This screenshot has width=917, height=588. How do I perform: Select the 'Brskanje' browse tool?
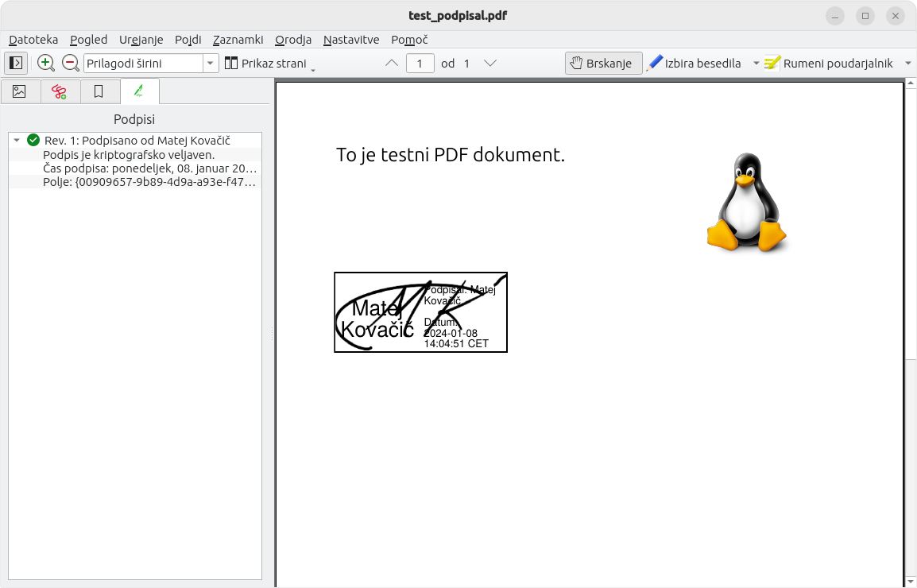click(x=603, y=64)
